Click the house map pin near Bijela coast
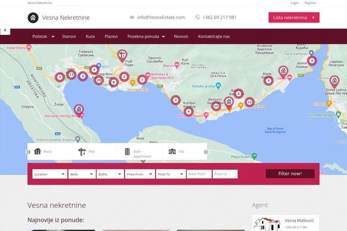Viewport: 347px width, 231px height. [x=283, y=72]
